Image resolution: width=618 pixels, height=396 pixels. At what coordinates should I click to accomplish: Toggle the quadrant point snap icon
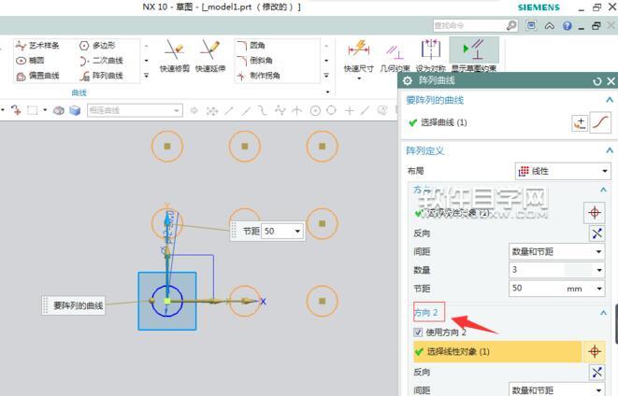coord(332,110)
